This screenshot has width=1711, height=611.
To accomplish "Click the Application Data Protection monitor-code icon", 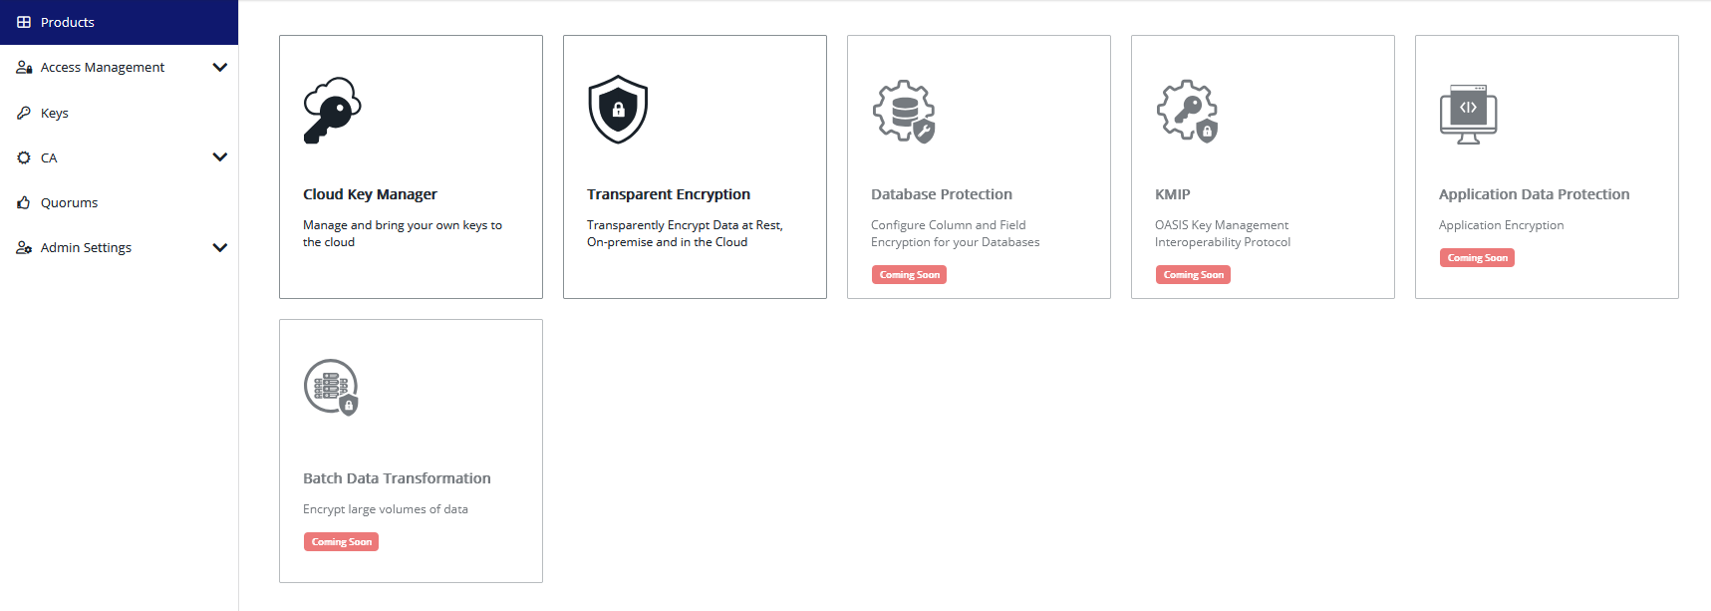I will tap(1469, 114).
